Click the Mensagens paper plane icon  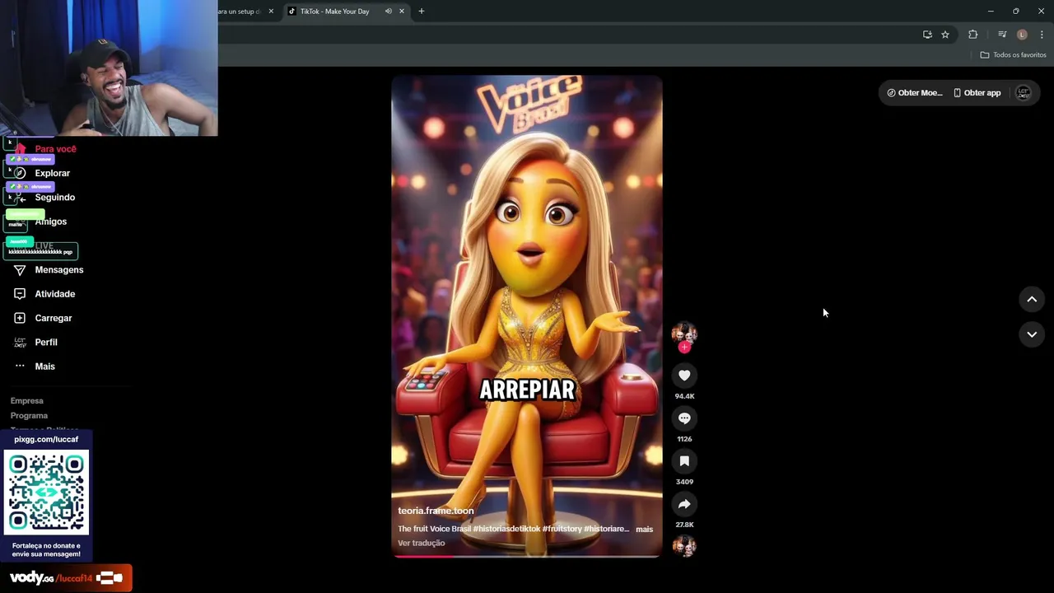(20, 269)
